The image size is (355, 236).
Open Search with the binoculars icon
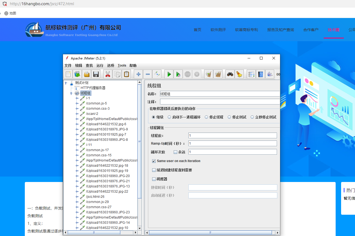(230, 74)
